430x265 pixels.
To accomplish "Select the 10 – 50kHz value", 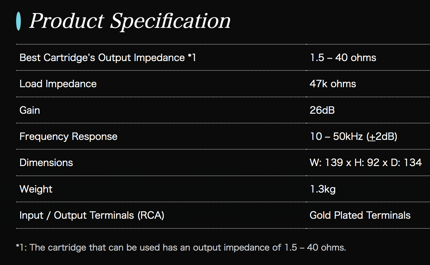I will [x=336, y=137].
